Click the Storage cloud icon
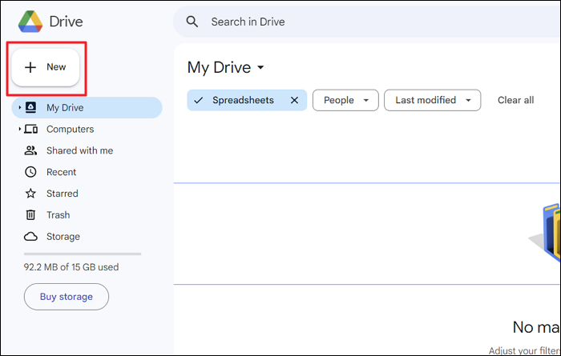The width and height of the screenshot is (561, 356). (30, 237)
